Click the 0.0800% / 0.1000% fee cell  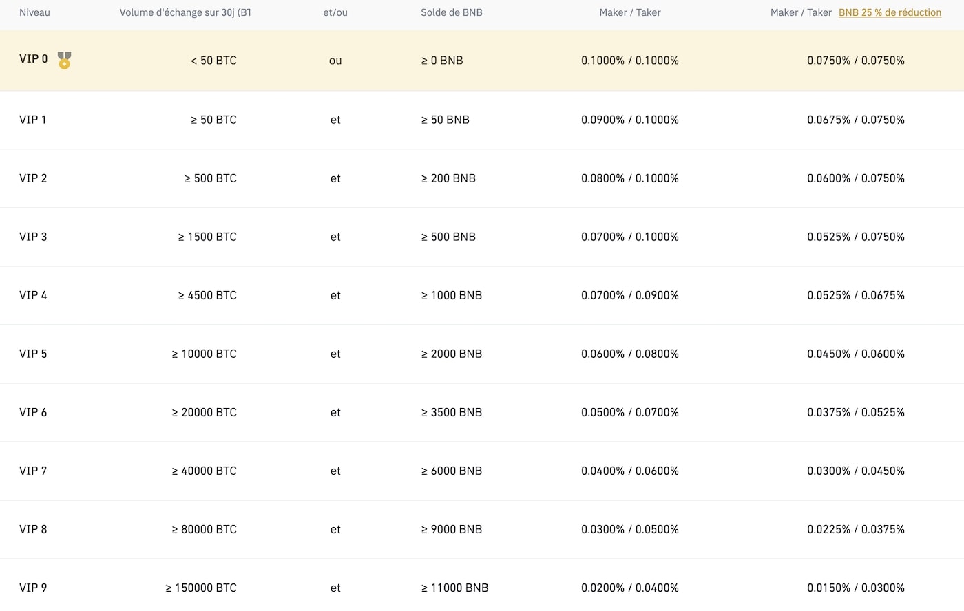point(630,178)
